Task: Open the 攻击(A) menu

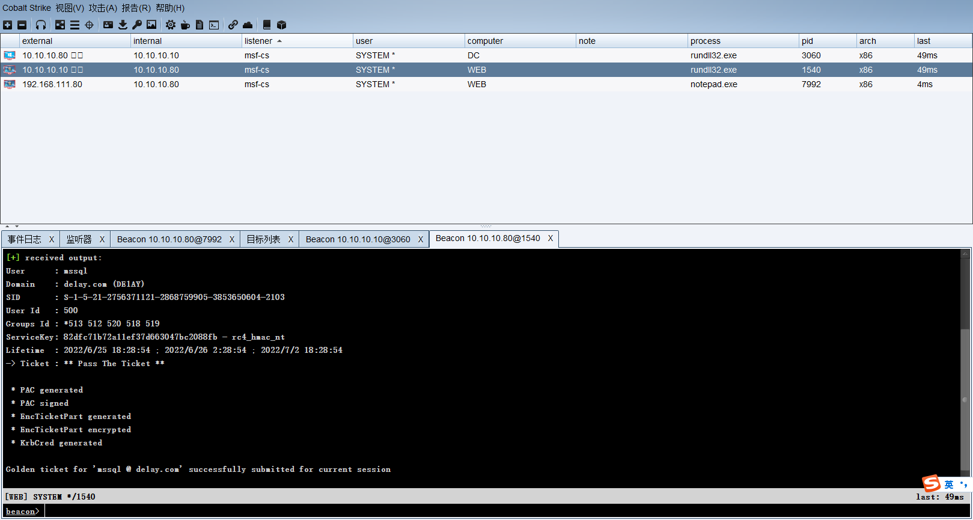Action: click(103, 8)
